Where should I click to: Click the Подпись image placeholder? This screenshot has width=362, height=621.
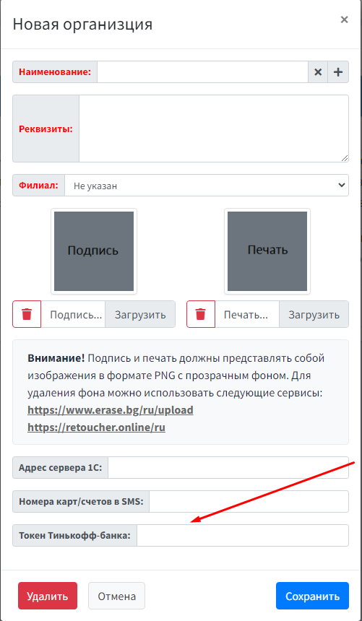pos(94,251)
